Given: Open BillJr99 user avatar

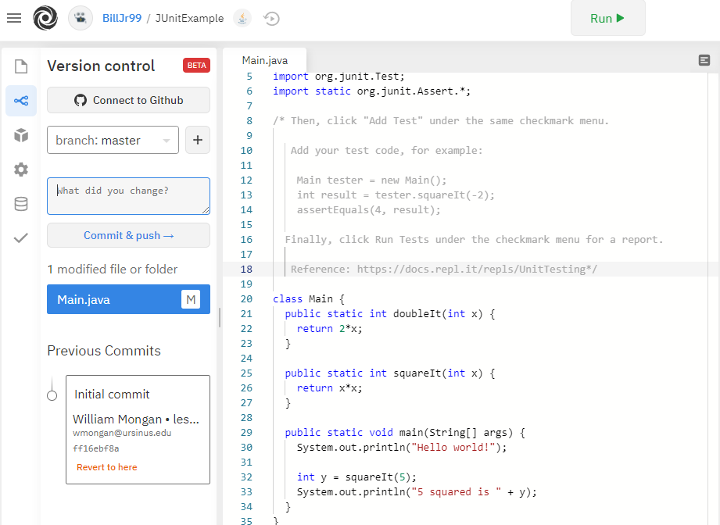Looking at the screenshot, I should click(81, 18).
